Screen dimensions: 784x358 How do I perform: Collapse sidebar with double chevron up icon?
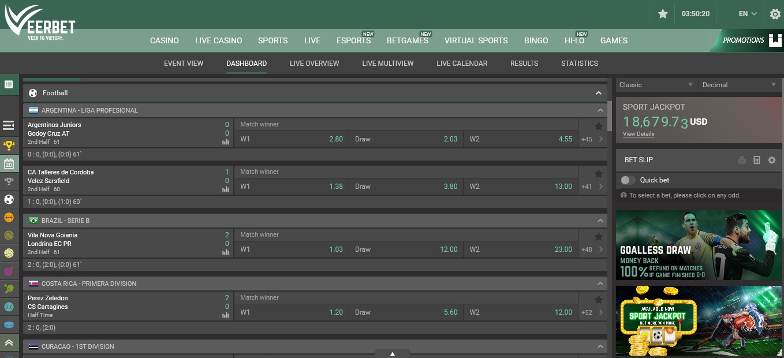pyautogui.click(x=9, y=343)
